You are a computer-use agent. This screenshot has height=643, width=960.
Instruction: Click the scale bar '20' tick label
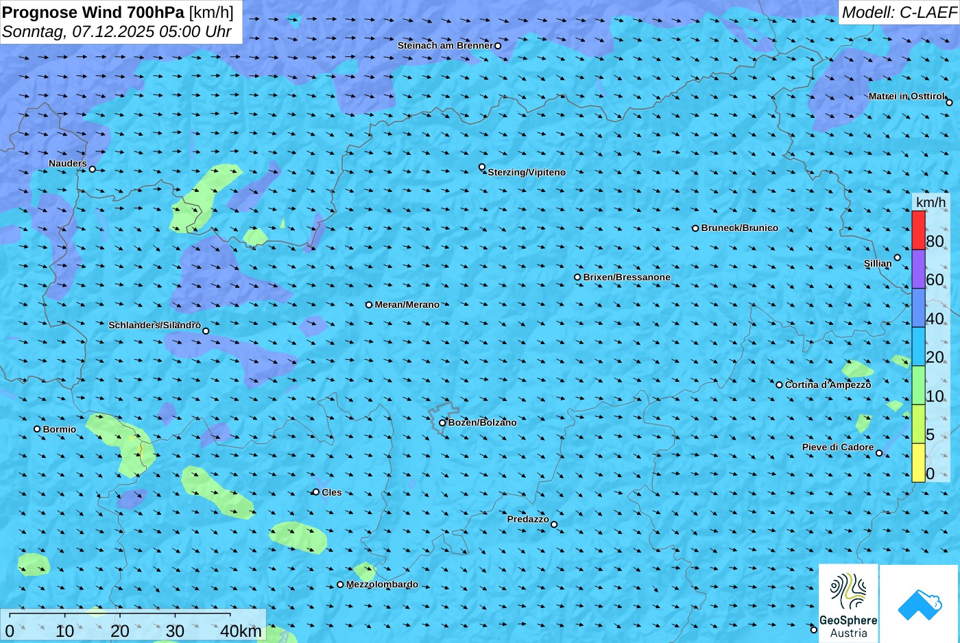tap(120, 631)
